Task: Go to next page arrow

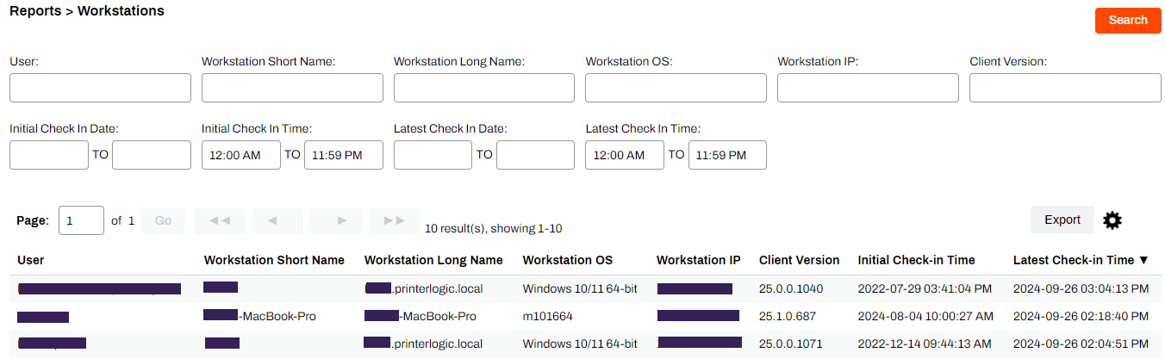Action: coord(343,220)
